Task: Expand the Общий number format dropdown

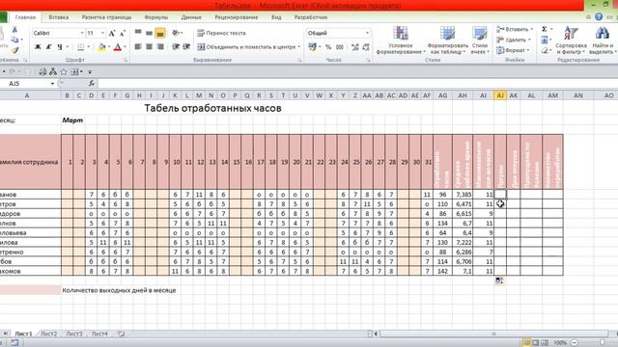Action: click(367, 33)
